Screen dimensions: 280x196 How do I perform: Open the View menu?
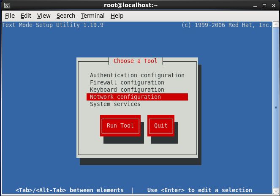pos(44,16)
